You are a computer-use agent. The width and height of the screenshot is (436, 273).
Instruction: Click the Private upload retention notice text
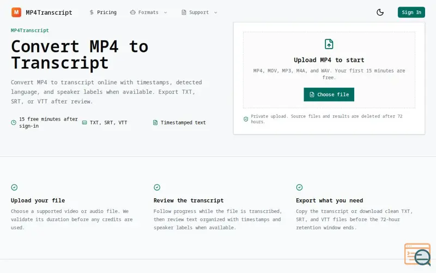click(326, 119)
